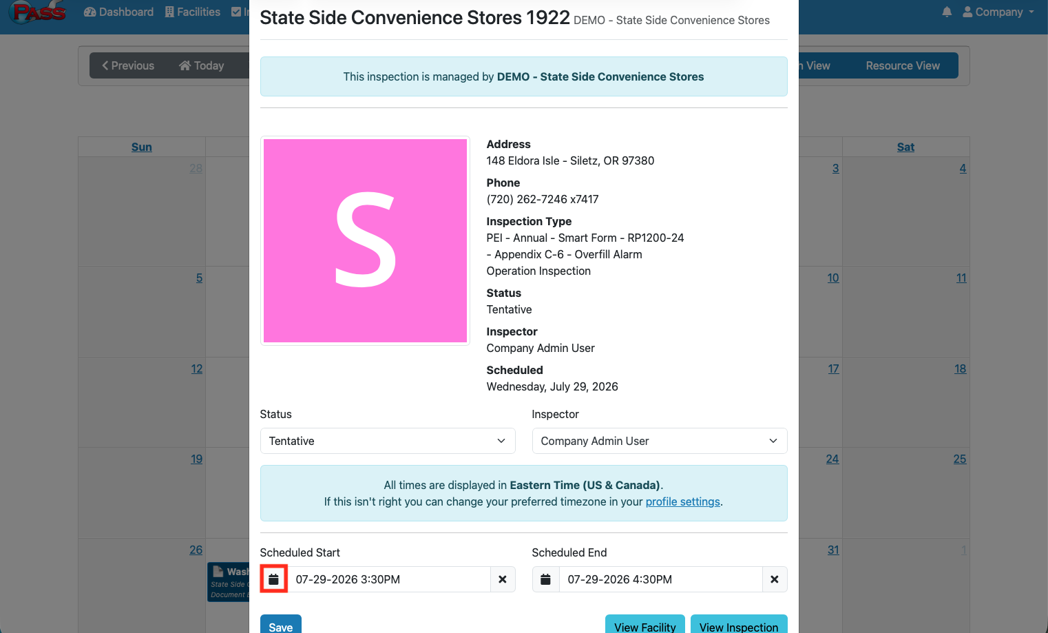Expand the Status dropdown showing Tentative

[x=388, y=441]
